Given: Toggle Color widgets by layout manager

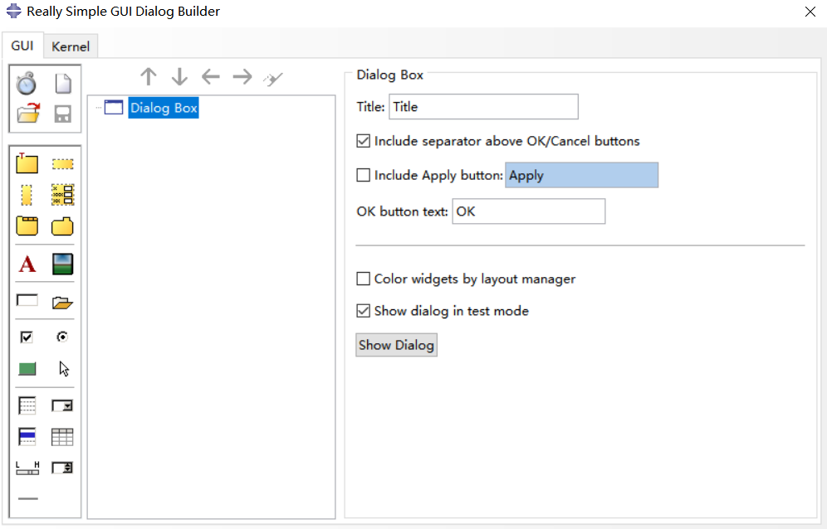Looking at the screenshot, I should coord(363,279).
